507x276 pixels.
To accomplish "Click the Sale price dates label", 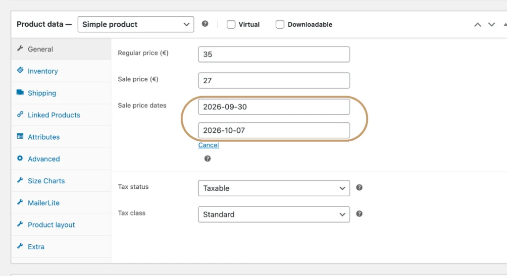I will point(142,105).
